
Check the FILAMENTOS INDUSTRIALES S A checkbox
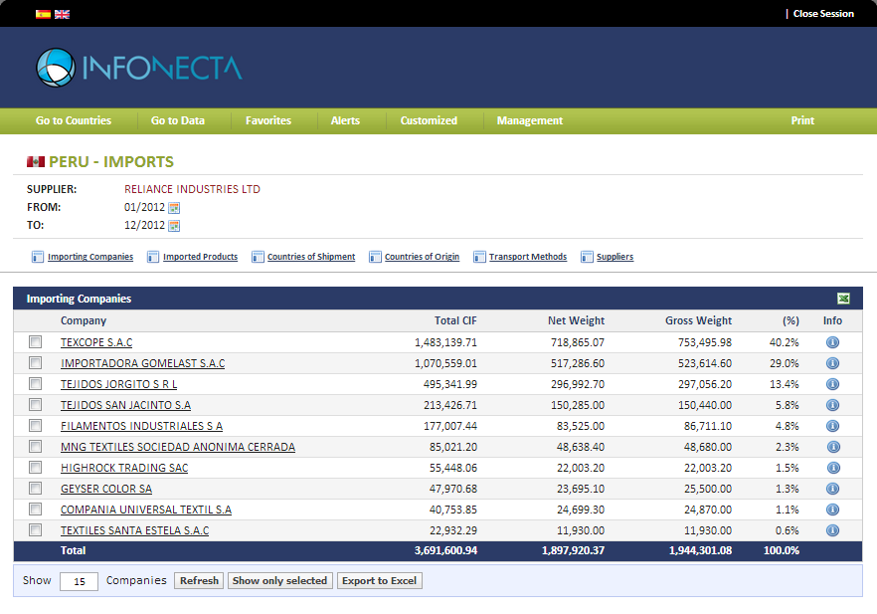coord(35,425)
